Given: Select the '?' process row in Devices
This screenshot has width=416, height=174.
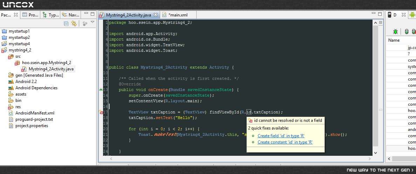Looking at the screenshot, I should tap(401, 54).
